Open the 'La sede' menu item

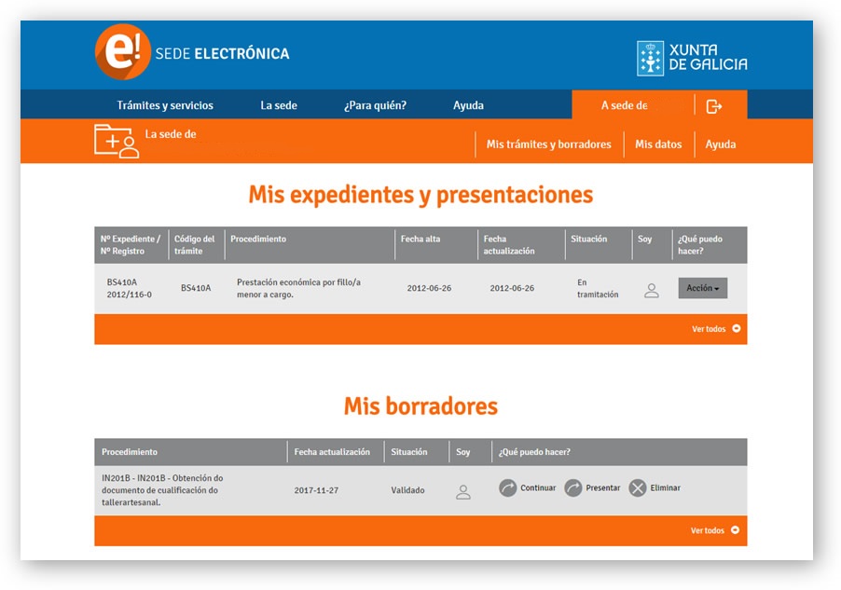tap(278, 105)
